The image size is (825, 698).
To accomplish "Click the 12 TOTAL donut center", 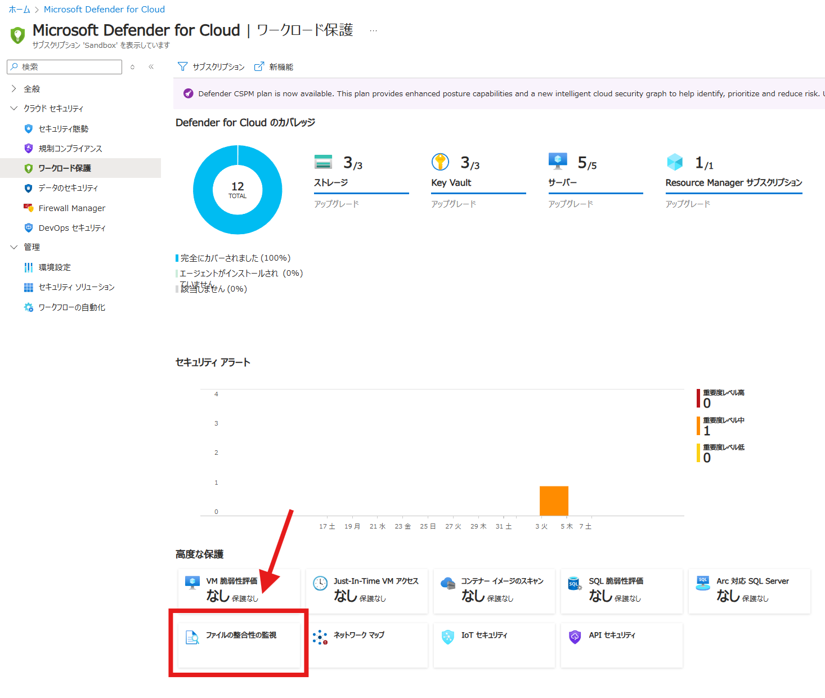I will coord(237,190).
